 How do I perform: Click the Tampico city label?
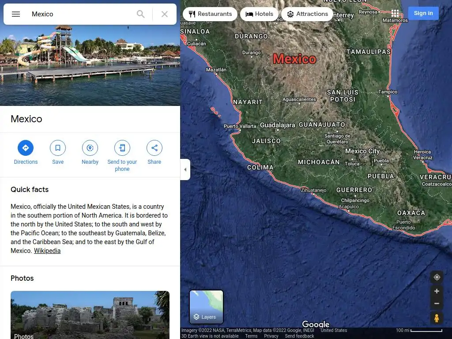coord(388,92)
